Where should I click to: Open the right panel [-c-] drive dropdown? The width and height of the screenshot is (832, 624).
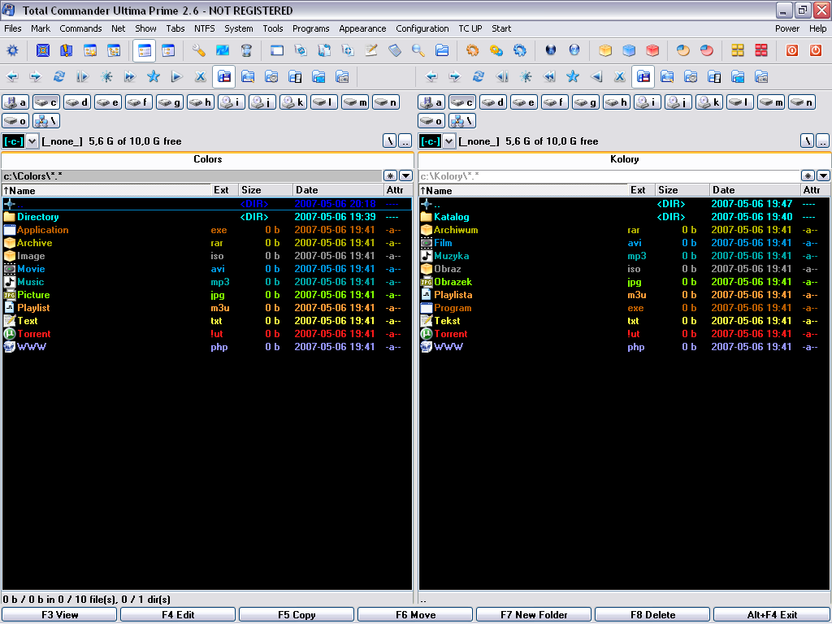[x=448, y=141]
